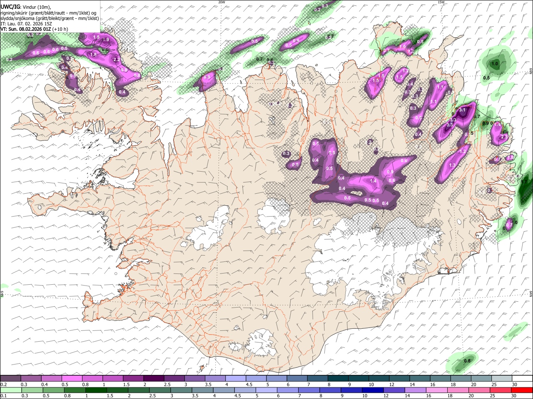Click the 3.1 snowfall value on the map
Screen dimensions: 533x399
tap(462, 110)
